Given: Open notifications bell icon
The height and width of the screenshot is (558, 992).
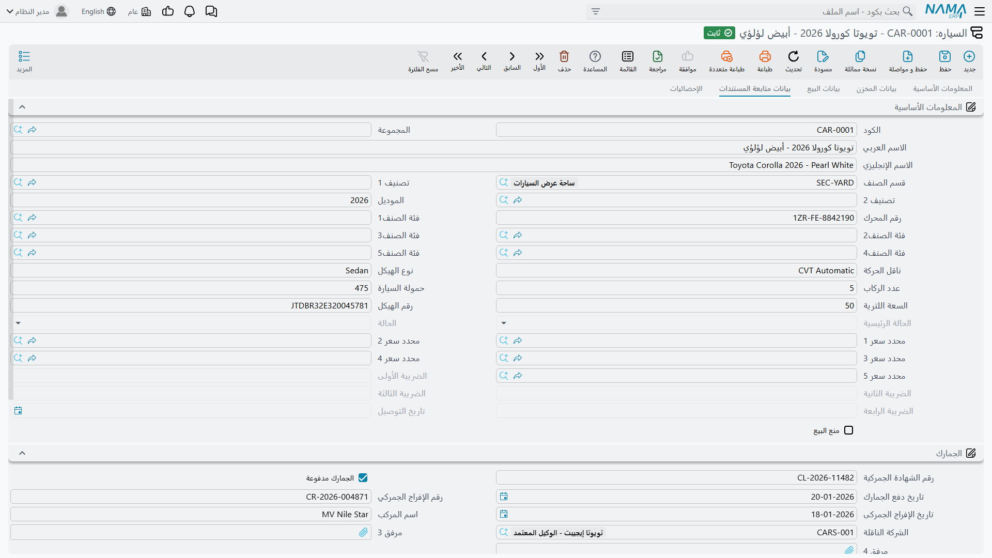Looking at the screenshot, I should [x=190, y=11].
